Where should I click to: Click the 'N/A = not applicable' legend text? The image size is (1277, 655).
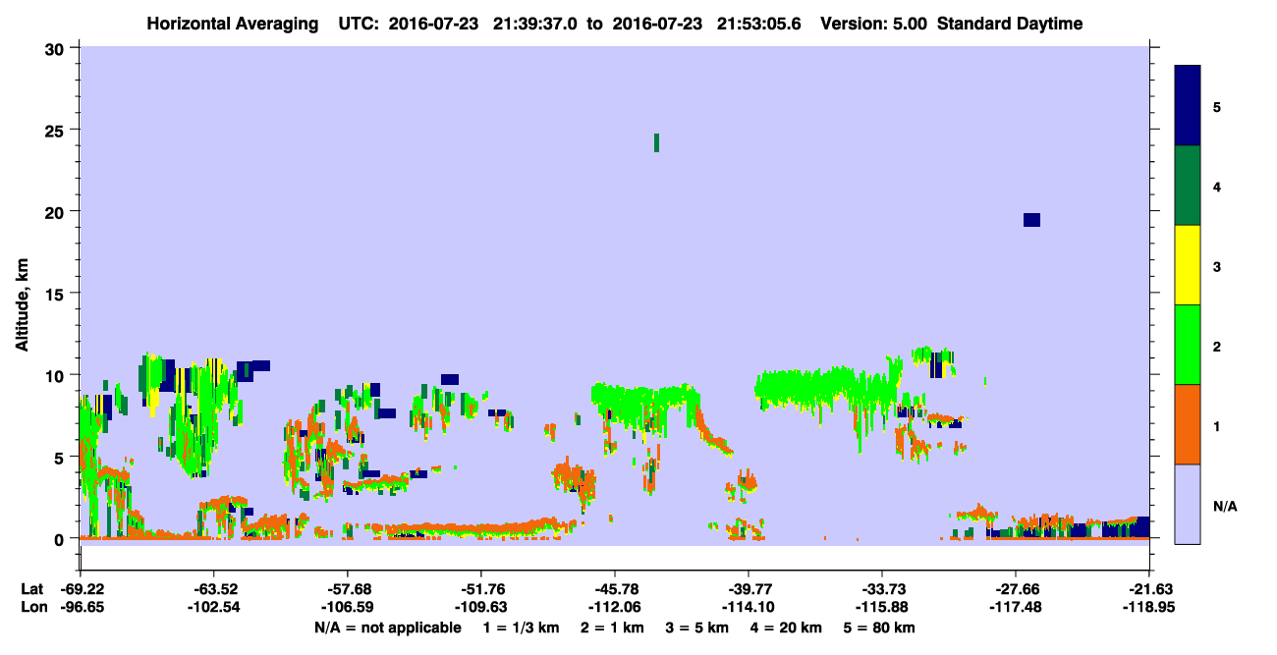387,628
